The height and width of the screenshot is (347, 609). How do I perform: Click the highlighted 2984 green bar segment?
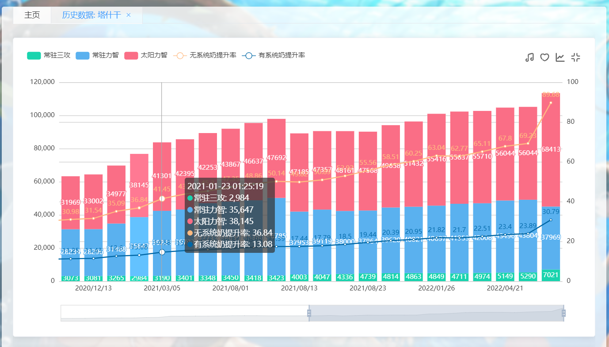[x=139, y=278]
